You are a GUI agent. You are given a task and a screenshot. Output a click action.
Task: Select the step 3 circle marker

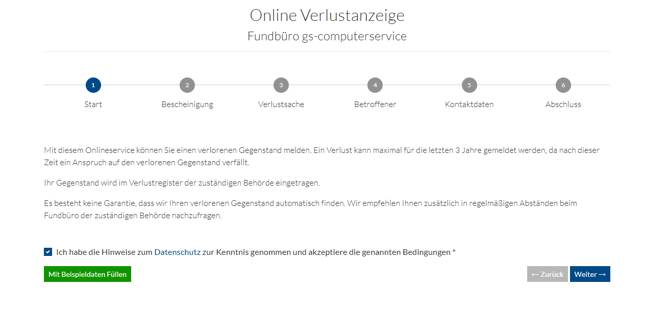281,85
